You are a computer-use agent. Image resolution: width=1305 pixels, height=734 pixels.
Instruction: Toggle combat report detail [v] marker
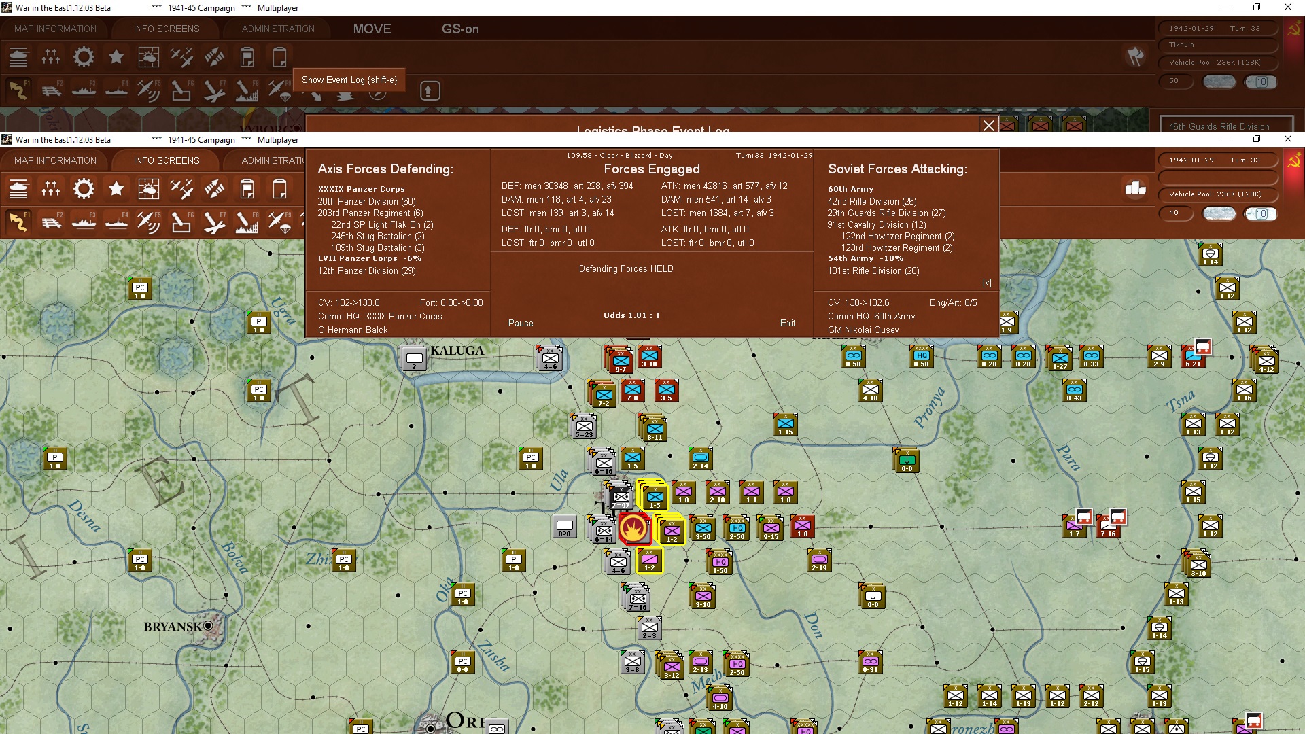987,283
